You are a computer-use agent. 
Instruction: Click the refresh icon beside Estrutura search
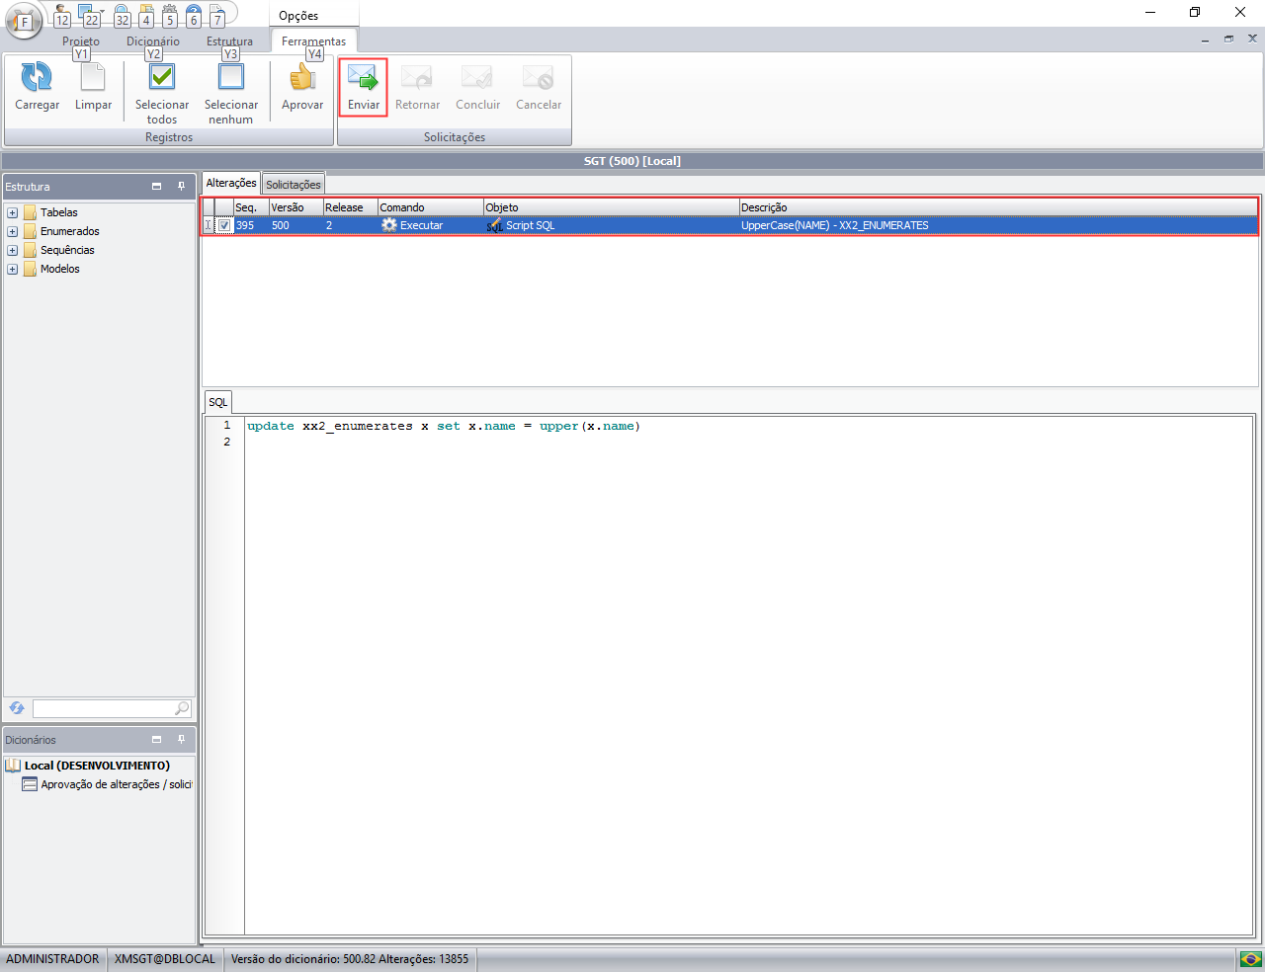(x=17, y=708)
